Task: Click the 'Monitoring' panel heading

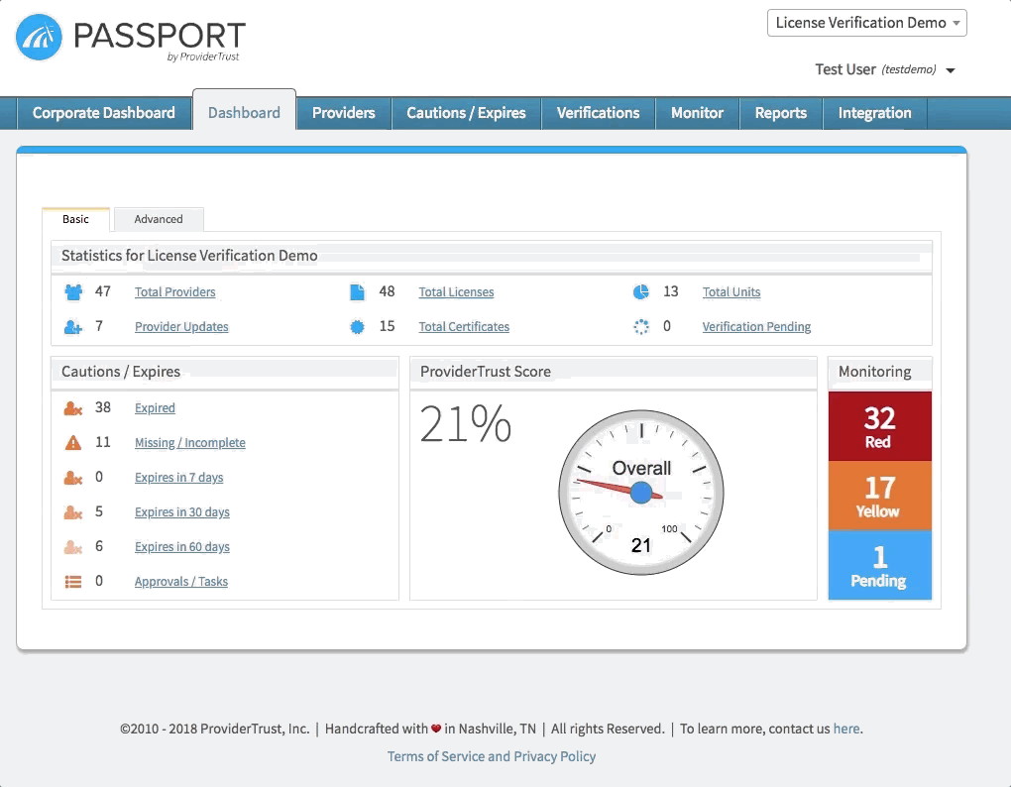Action: click(x=875, y=372)
